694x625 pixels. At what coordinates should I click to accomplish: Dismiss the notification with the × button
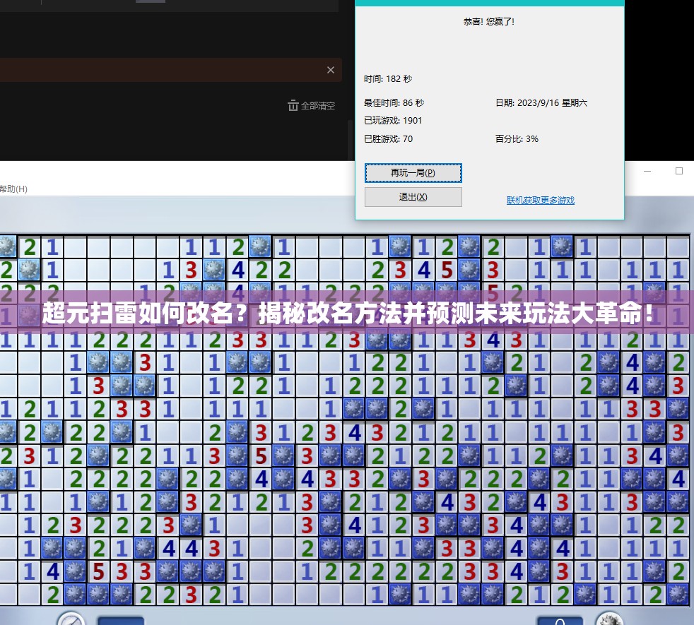[330, 70]
